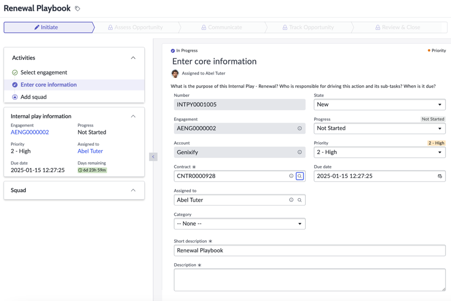Click the Not Started progress badge

click(x=433, y=119)
